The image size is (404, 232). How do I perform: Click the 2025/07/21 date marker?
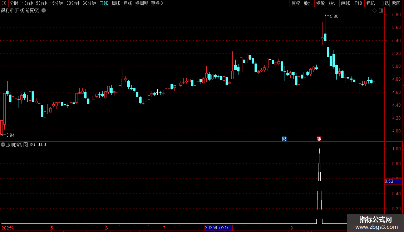coord(218,228)
